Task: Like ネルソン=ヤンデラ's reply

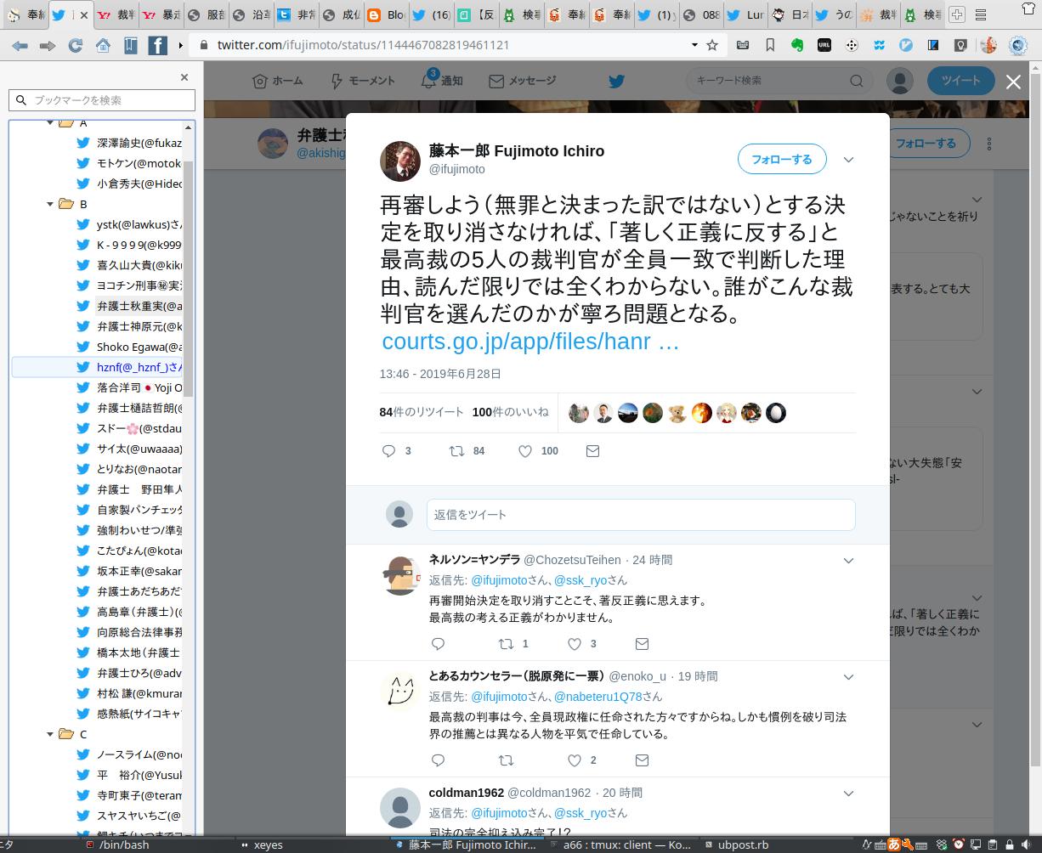Action: click(x=575, y=644)
